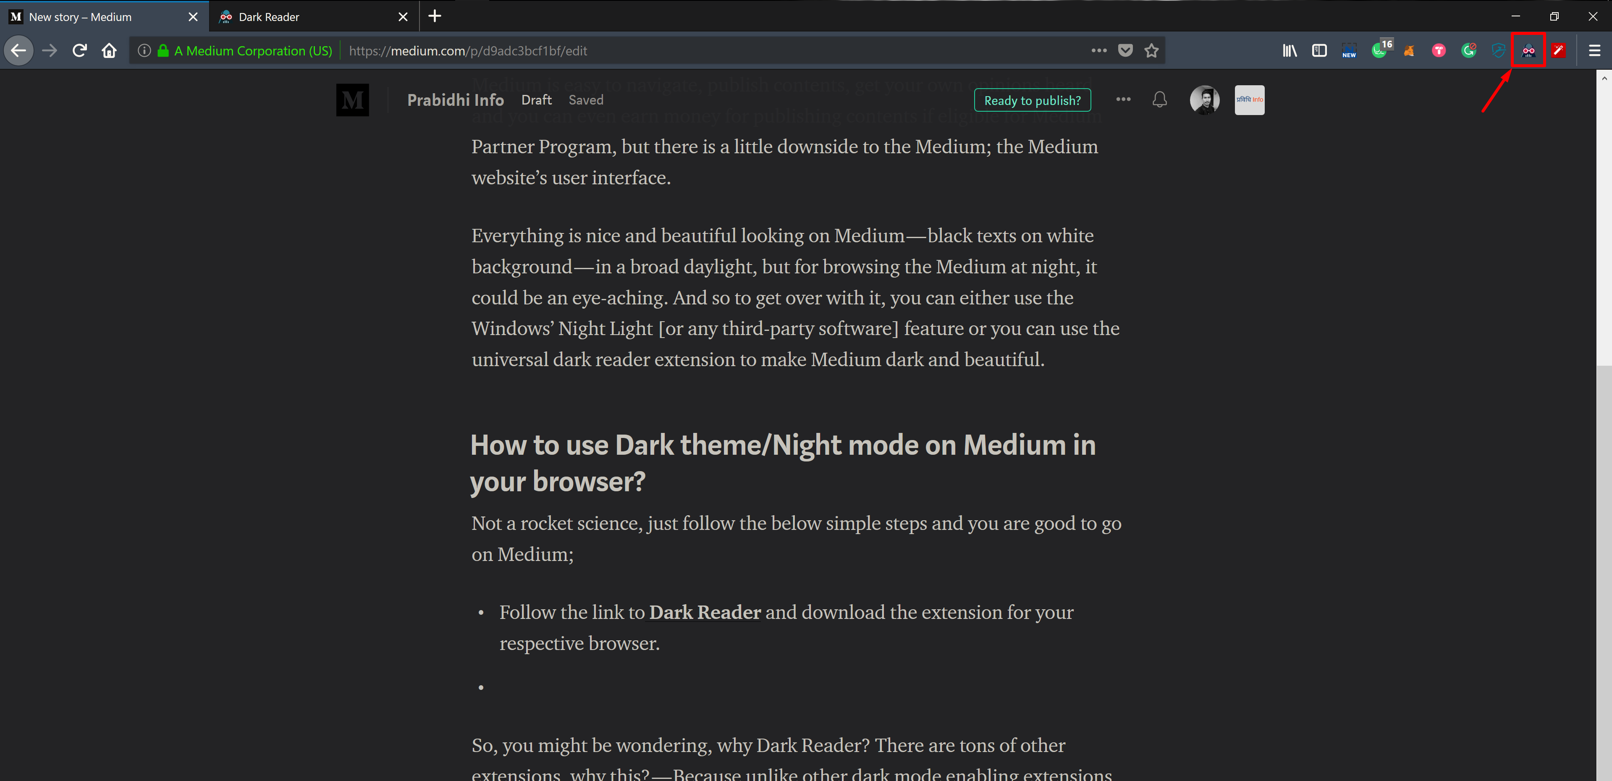Click the bold Dark Reader text in the bullet

(x=705, y=612)
